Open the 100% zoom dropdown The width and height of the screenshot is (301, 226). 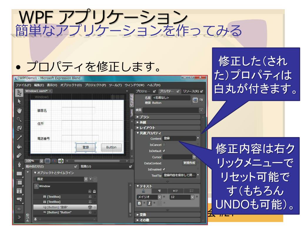(x=41, y=161)
